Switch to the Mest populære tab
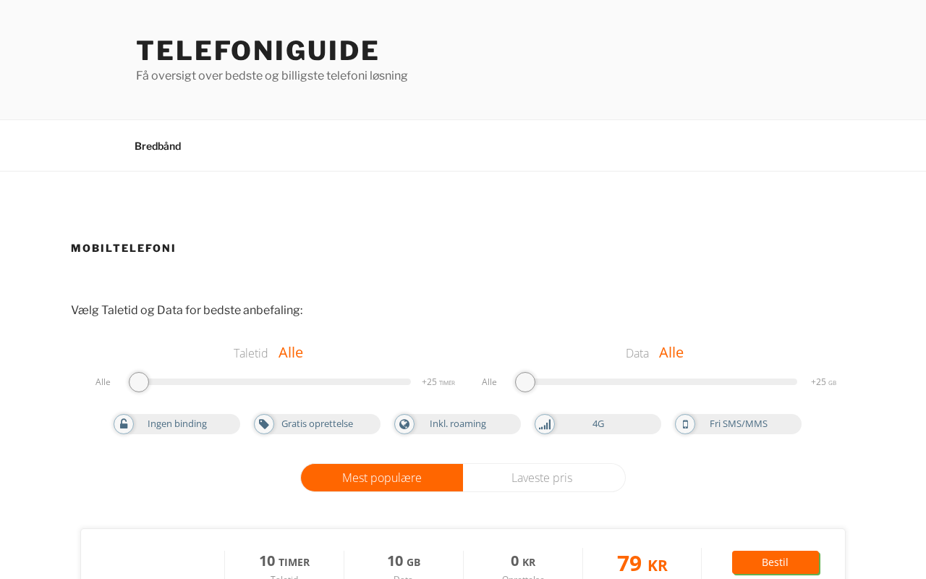This screenshot has height=579, width=926. 382,478
